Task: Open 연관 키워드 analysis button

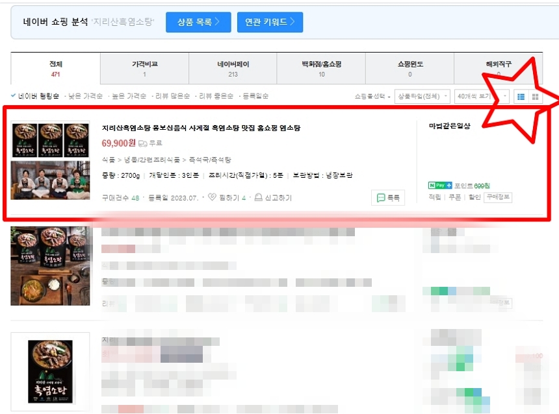Action: click(x=270, y=22)
